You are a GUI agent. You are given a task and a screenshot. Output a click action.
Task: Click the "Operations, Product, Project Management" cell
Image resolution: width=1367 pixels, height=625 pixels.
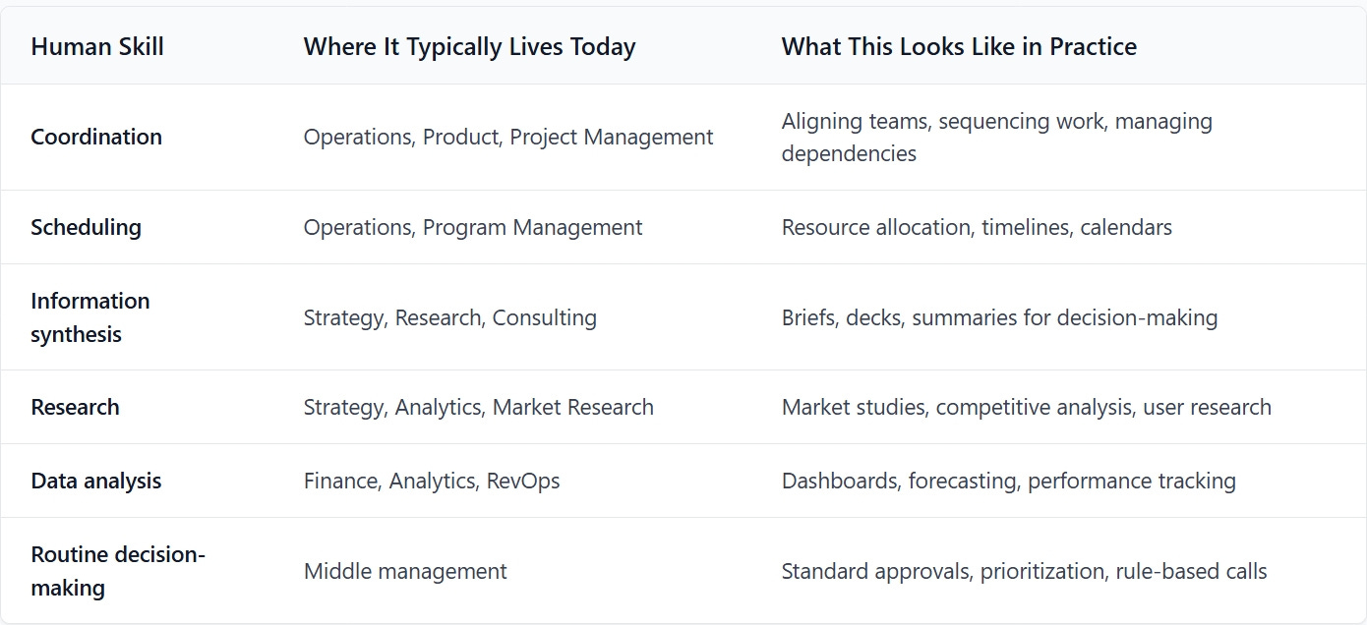[507, 137]
